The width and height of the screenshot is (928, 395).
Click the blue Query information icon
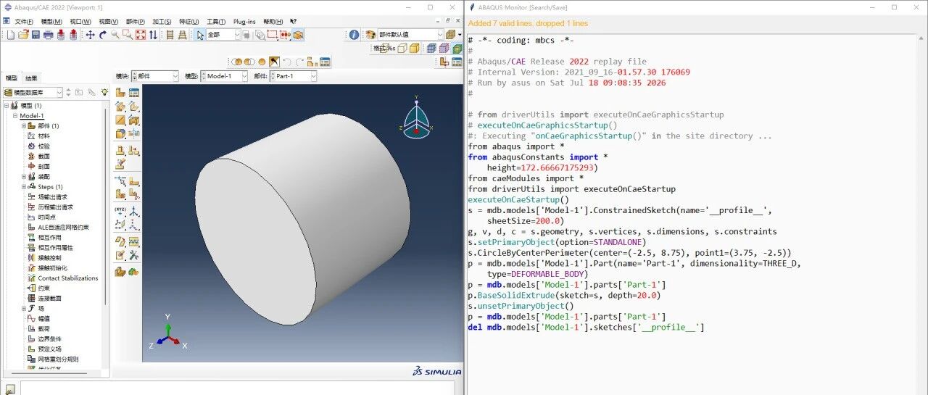pyautogui.click(x=354, y=35)
